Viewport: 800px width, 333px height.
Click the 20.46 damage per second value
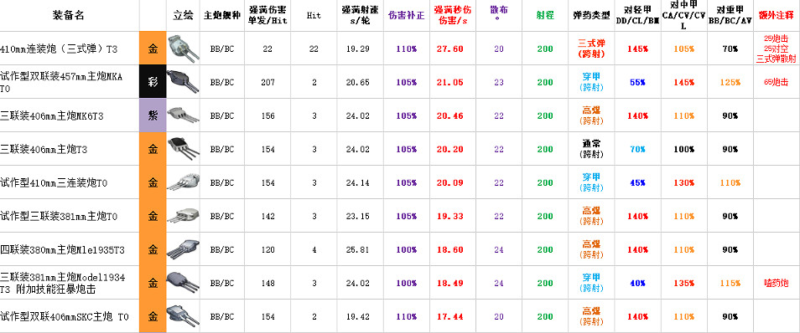(450, 115)
